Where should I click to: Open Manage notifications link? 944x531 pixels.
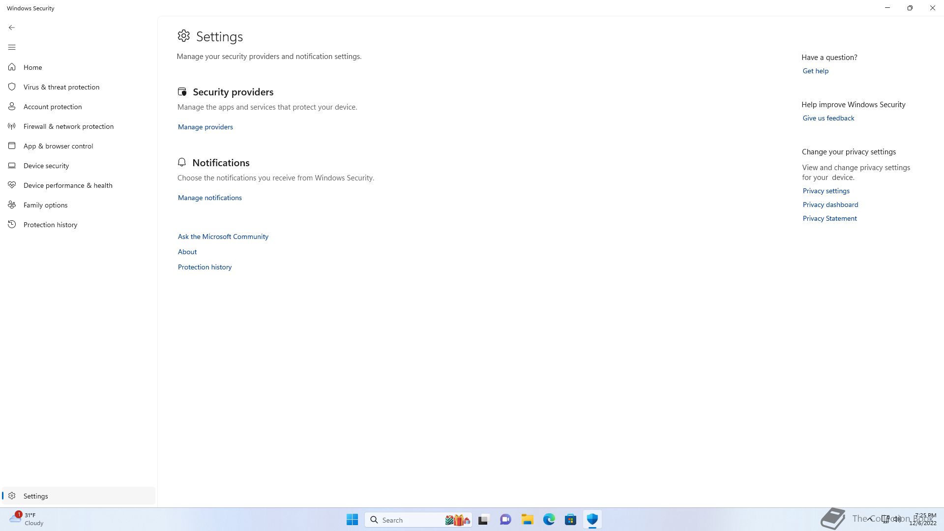(x=209, y=198)
